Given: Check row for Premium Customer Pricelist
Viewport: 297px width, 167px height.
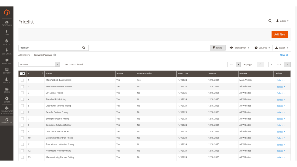Looking at the screenshot, I should (22, 87).
